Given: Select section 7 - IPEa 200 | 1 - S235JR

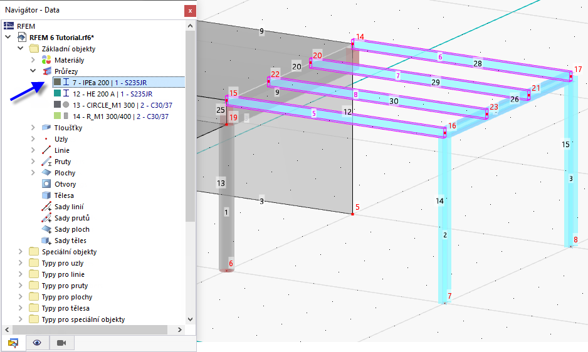Looking at the screenshot, I should [119, 83].
